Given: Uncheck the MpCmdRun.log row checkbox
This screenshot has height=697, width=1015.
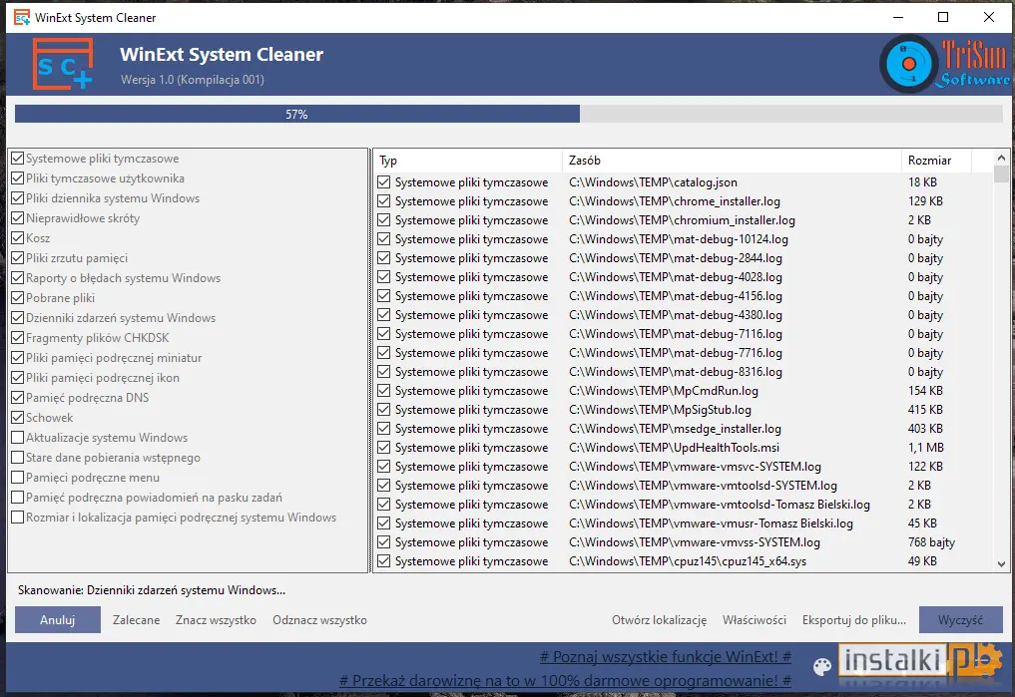Looking at the screenshot, I should pyautogui.click(x=384, y=391).
